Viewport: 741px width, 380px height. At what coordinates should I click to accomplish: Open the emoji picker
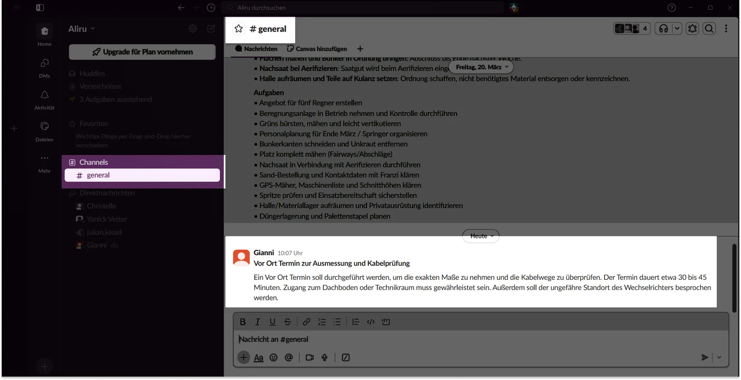[274, 357]
